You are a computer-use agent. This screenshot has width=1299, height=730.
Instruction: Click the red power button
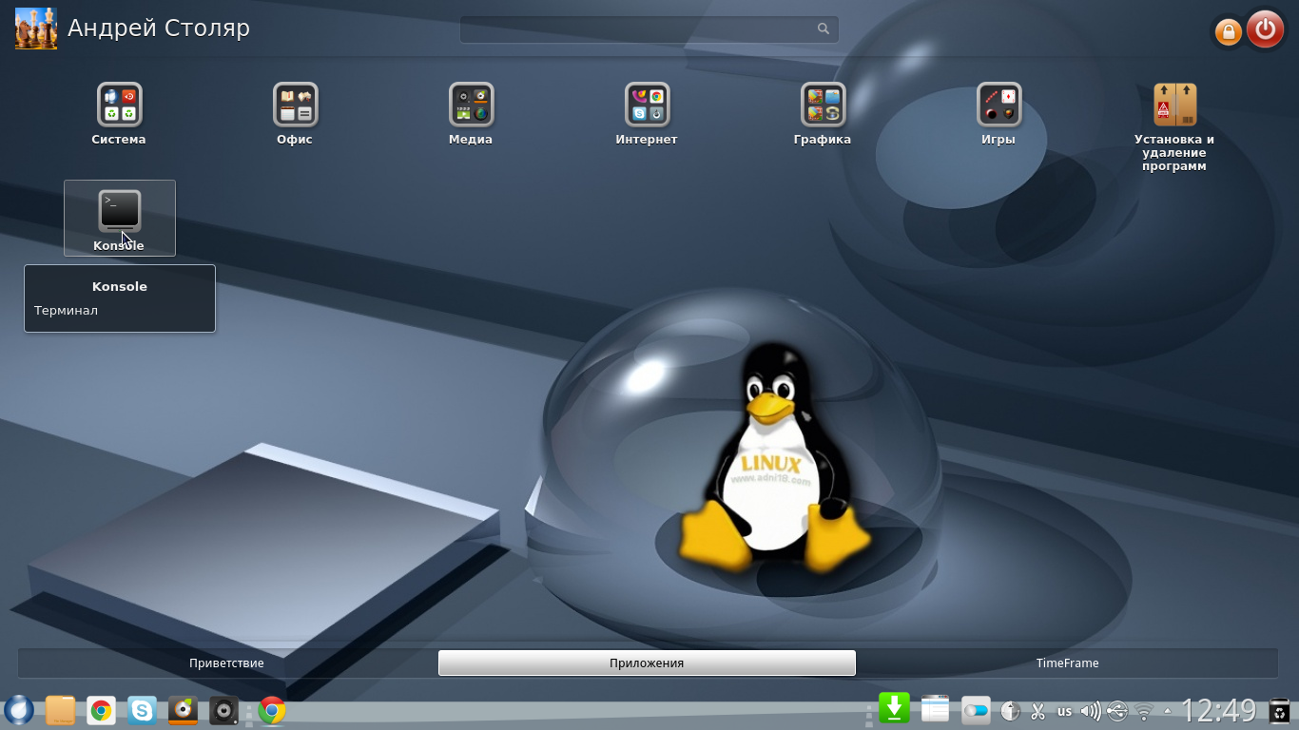(1265, 29)
